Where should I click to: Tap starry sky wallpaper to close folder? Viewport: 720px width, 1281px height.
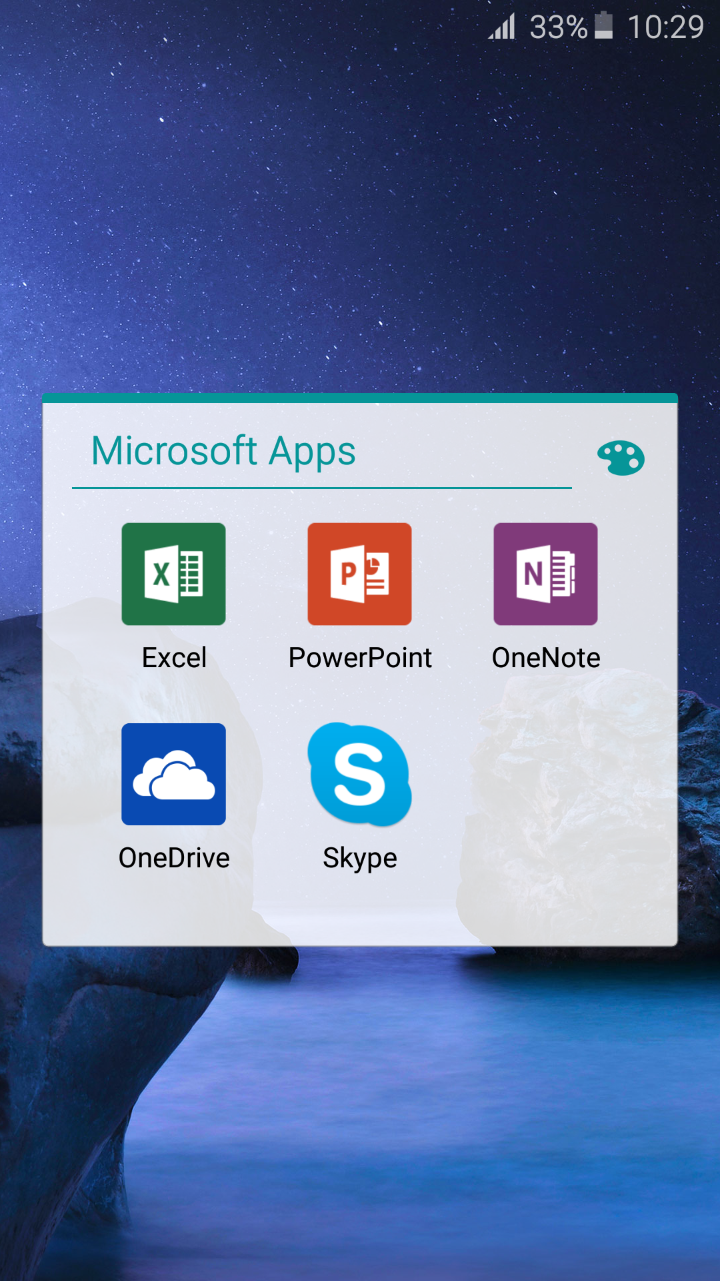(360, 200)
